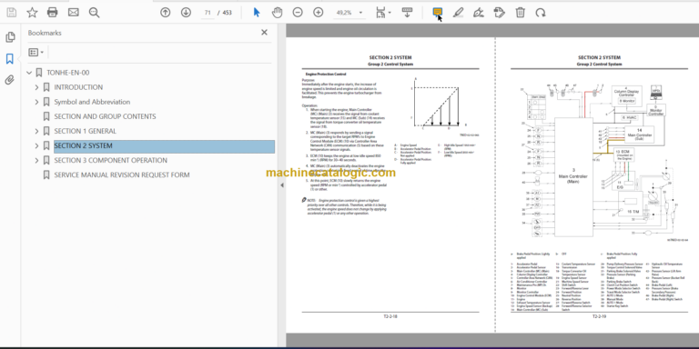Select the Sign document tool
Screen dimensions: 699x349
479,13
